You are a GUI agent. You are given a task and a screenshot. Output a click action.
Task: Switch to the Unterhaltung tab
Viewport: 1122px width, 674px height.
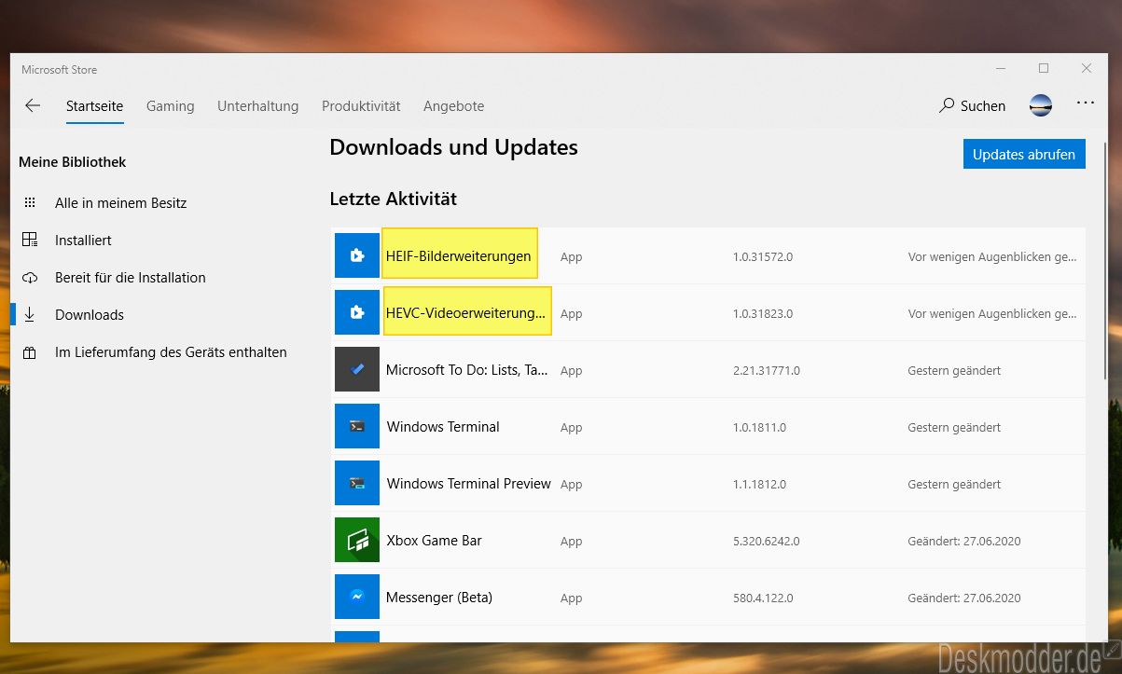pos(258,105)
